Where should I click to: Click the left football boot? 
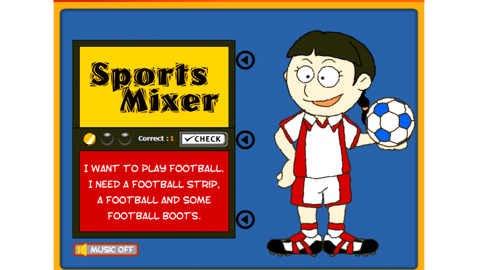tap(295, 246)
